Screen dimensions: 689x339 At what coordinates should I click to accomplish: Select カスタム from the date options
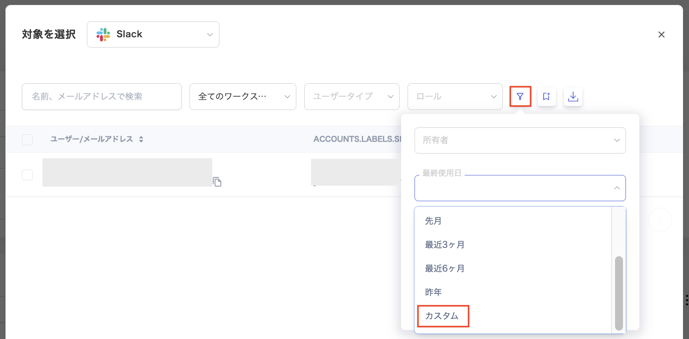[442, 316]
